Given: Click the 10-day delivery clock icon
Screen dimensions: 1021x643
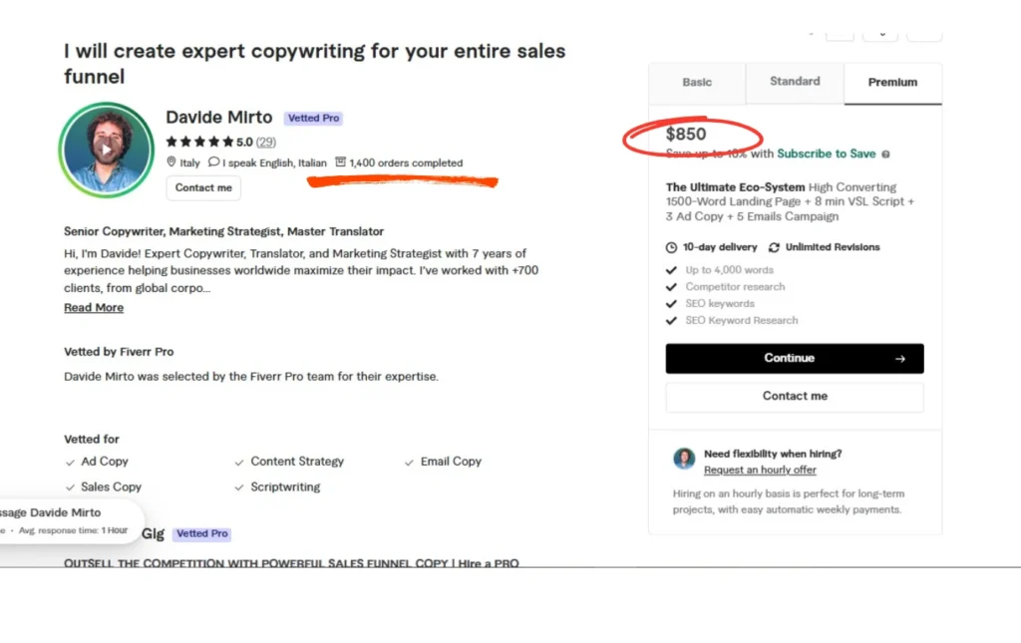Looking at the screenshot, I should click(x=671, y=247).
